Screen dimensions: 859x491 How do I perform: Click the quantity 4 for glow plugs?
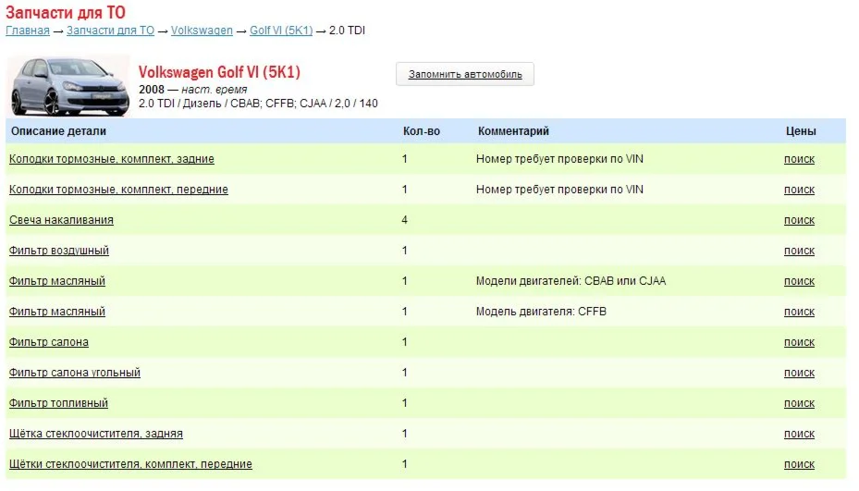click(x=404, y=220)
